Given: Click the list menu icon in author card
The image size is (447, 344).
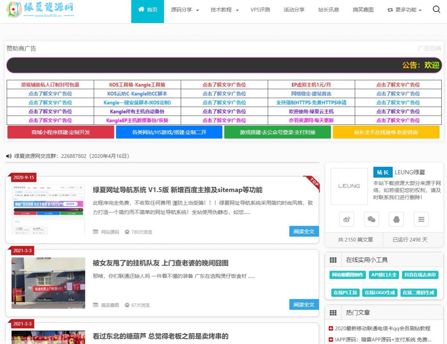Looking at the screenshot, I should 421,219.
